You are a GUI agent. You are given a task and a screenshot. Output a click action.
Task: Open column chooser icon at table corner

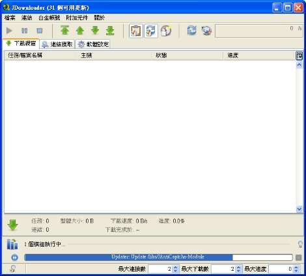tap(299, 56)
